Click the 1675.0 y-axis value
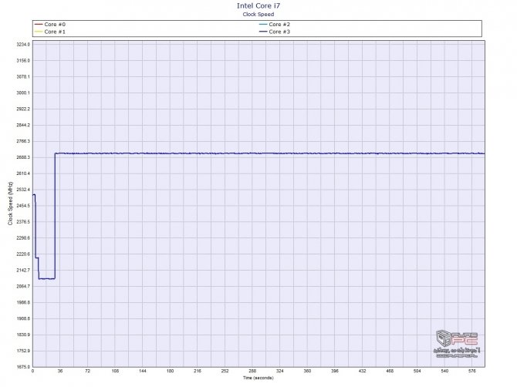 (x=23, y=367)
